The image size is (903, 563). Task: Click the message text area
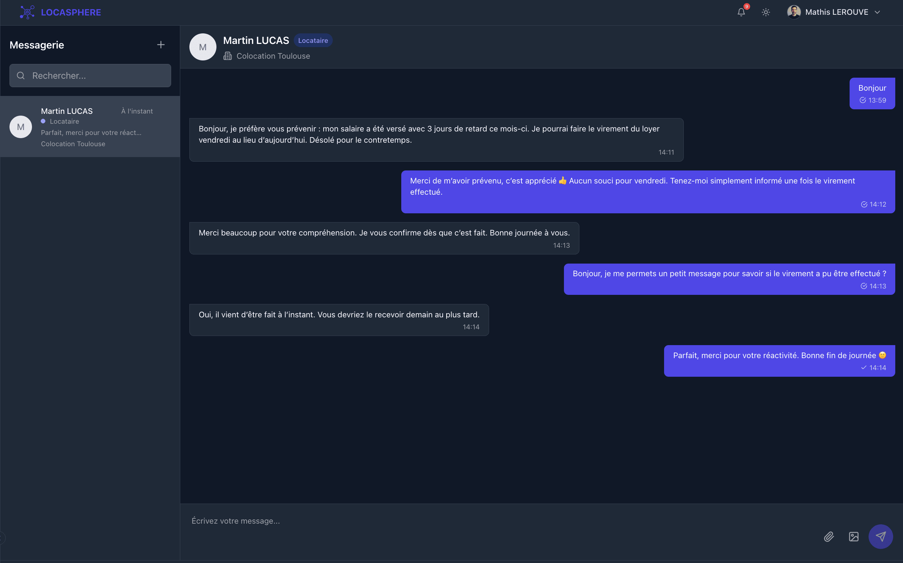click(484, 521)
